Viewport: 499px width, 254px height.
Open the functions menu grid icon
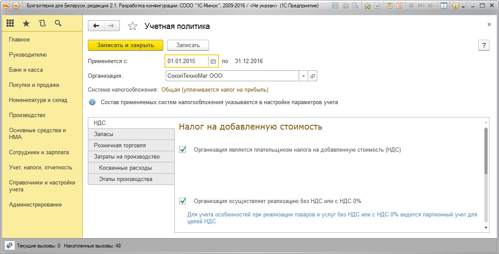point(10,24)
